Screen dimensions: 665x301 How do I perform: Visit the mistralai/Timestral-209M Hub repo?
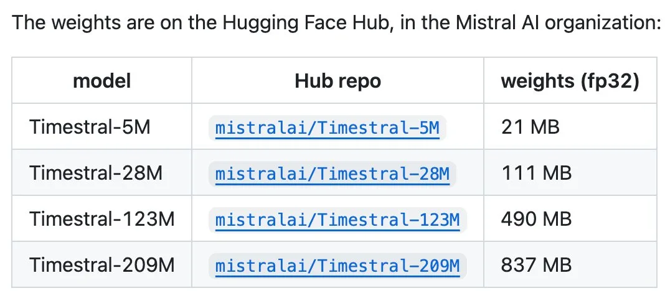pyautogui.click(x=337, y=266)
